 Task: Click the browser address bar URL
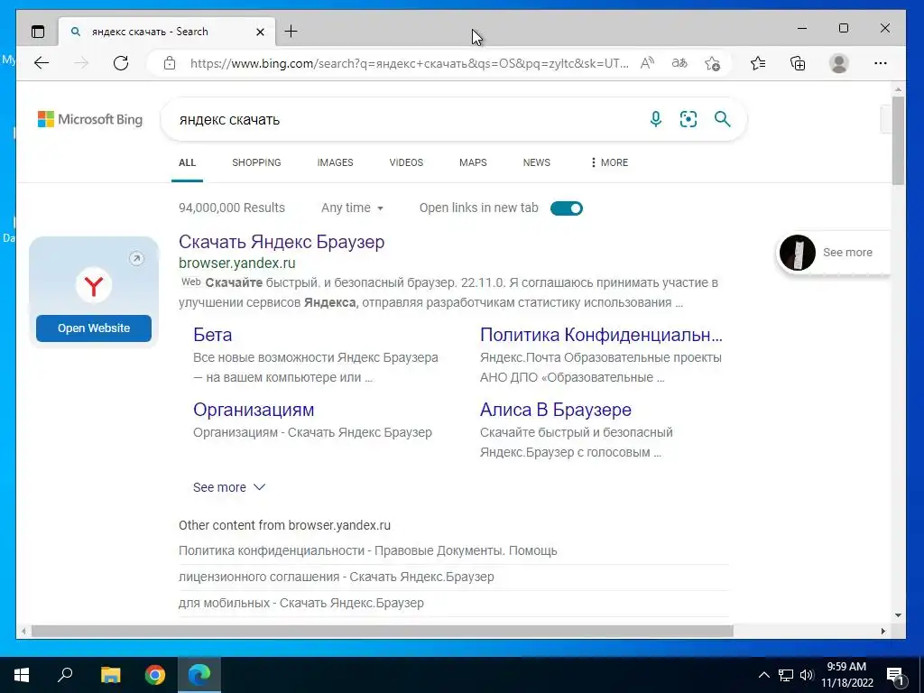click(409, 63)
